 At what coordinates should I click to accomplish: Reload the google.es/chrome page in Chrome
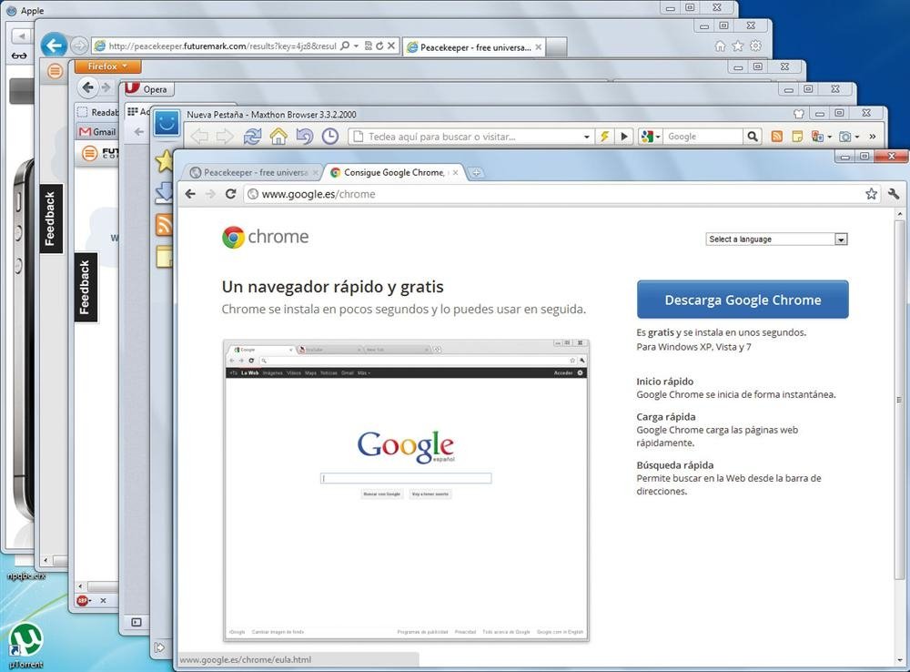[230, 194]
